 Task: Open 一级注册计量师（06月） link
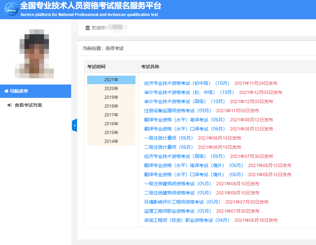point(169,138)
